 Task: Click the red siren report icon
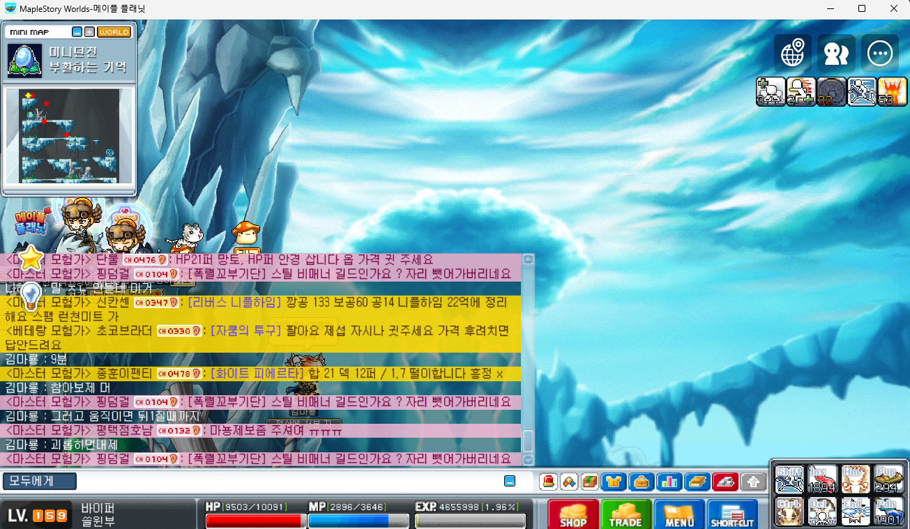(549, 482)
